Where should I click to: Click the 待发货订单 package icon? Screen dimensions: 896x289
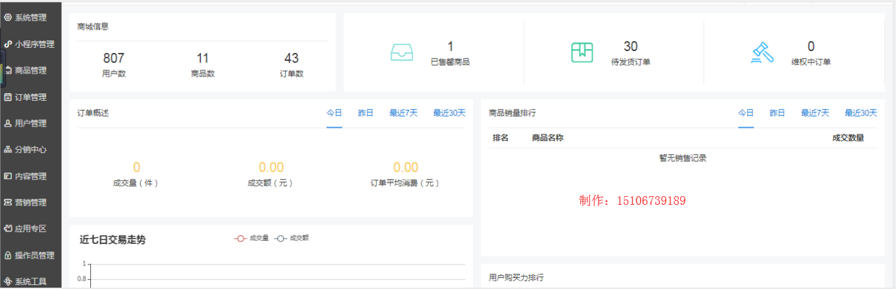click(x=582, y=52)
